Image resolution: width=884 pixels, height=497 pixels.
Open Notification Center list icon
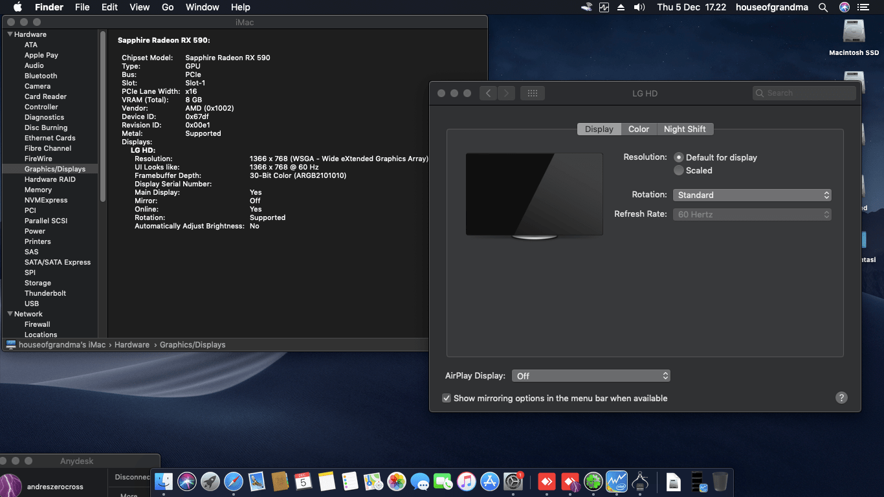pyautogui.click(x=863, y=7)
